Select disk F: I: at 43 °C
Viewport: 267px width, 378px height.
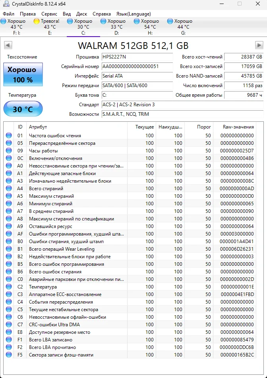point(17,27)
